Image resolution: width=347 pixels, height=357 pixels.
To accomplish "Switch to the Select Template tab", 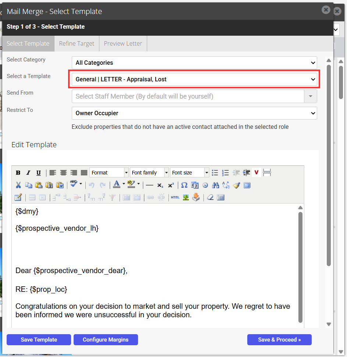I will 28,43.
